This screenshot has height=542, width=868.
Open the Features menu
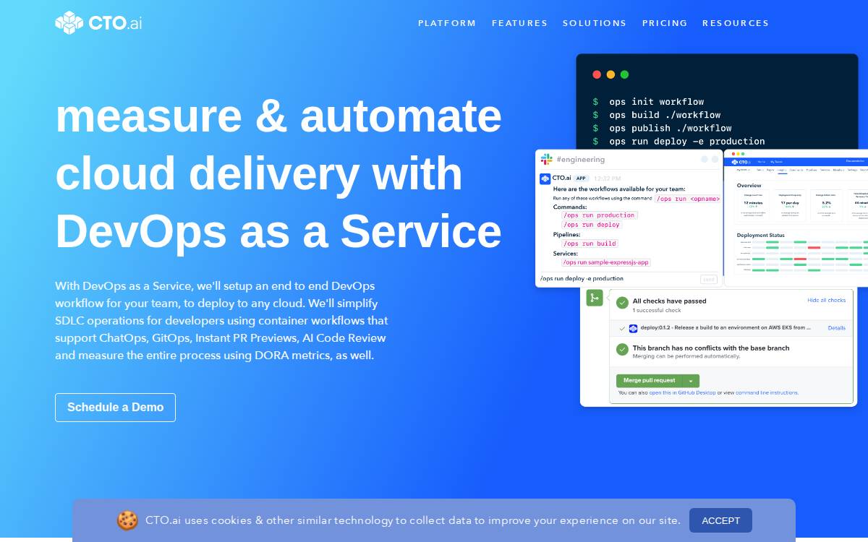coord(519,23)
